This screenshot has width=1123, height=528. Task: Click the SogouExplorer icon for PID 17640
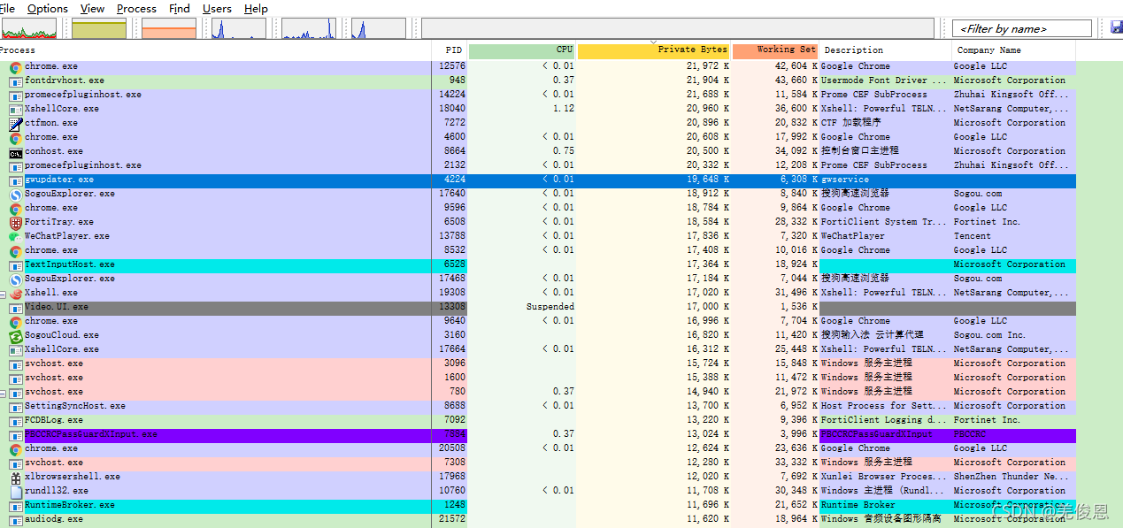[x=16, y=194]
